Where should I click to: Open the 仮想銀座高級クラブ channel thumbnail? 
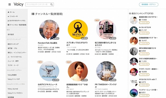78,71
